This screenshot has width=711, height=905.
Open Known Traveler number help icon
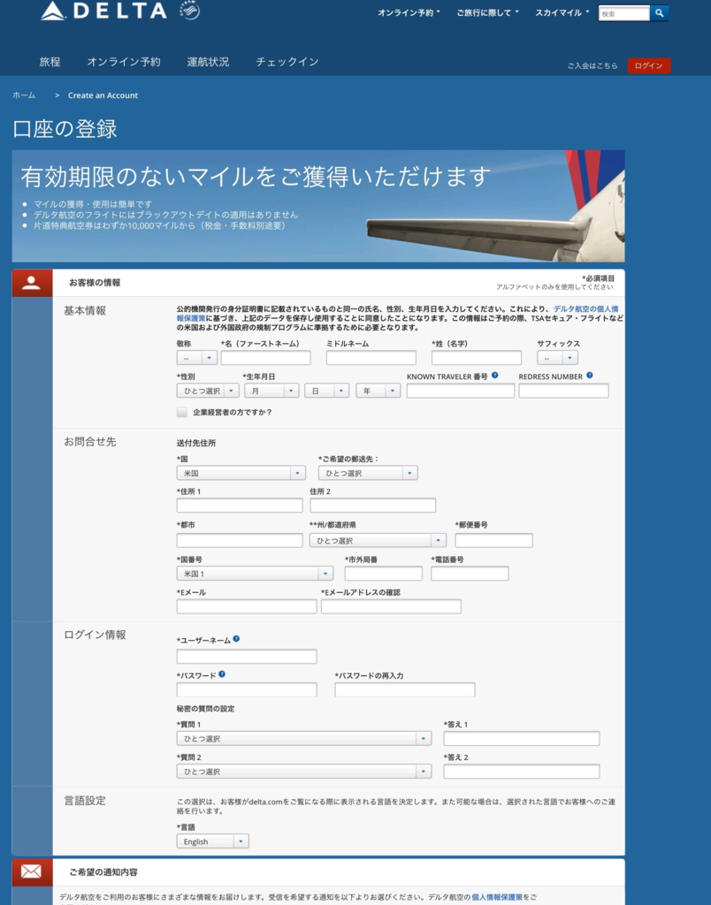click(495, 375)
